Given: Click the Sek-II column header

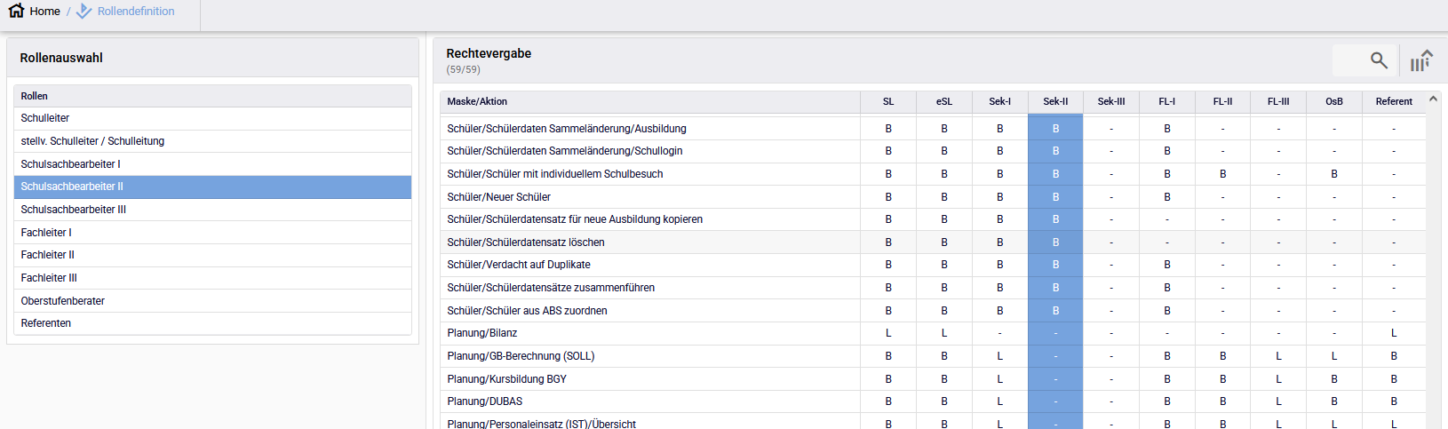Looking at the screenshot, I should point(1055,101).
